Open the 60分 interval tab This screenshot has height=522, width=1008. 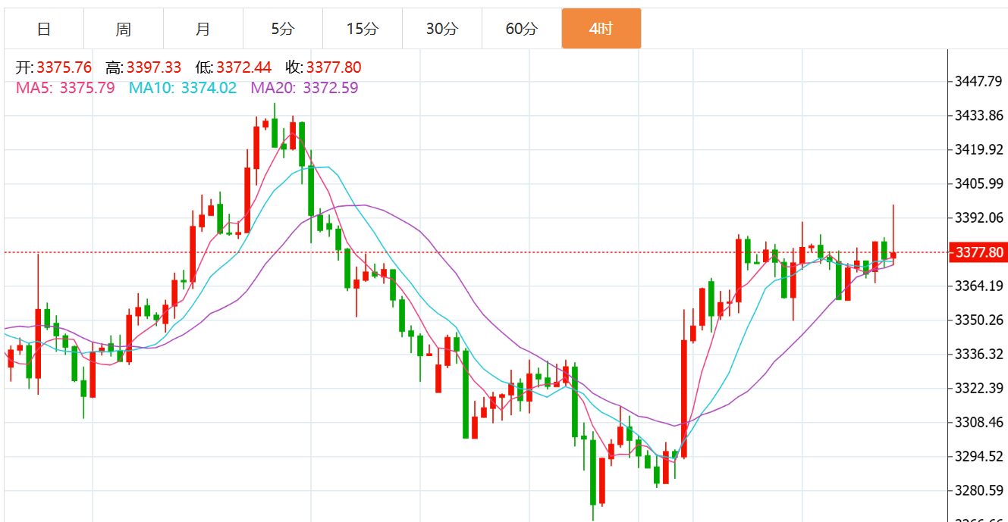(522, 29)
